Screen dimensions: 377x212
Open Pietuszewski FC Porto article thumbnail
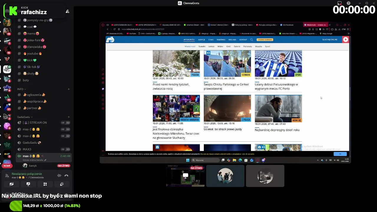point(278,64)
